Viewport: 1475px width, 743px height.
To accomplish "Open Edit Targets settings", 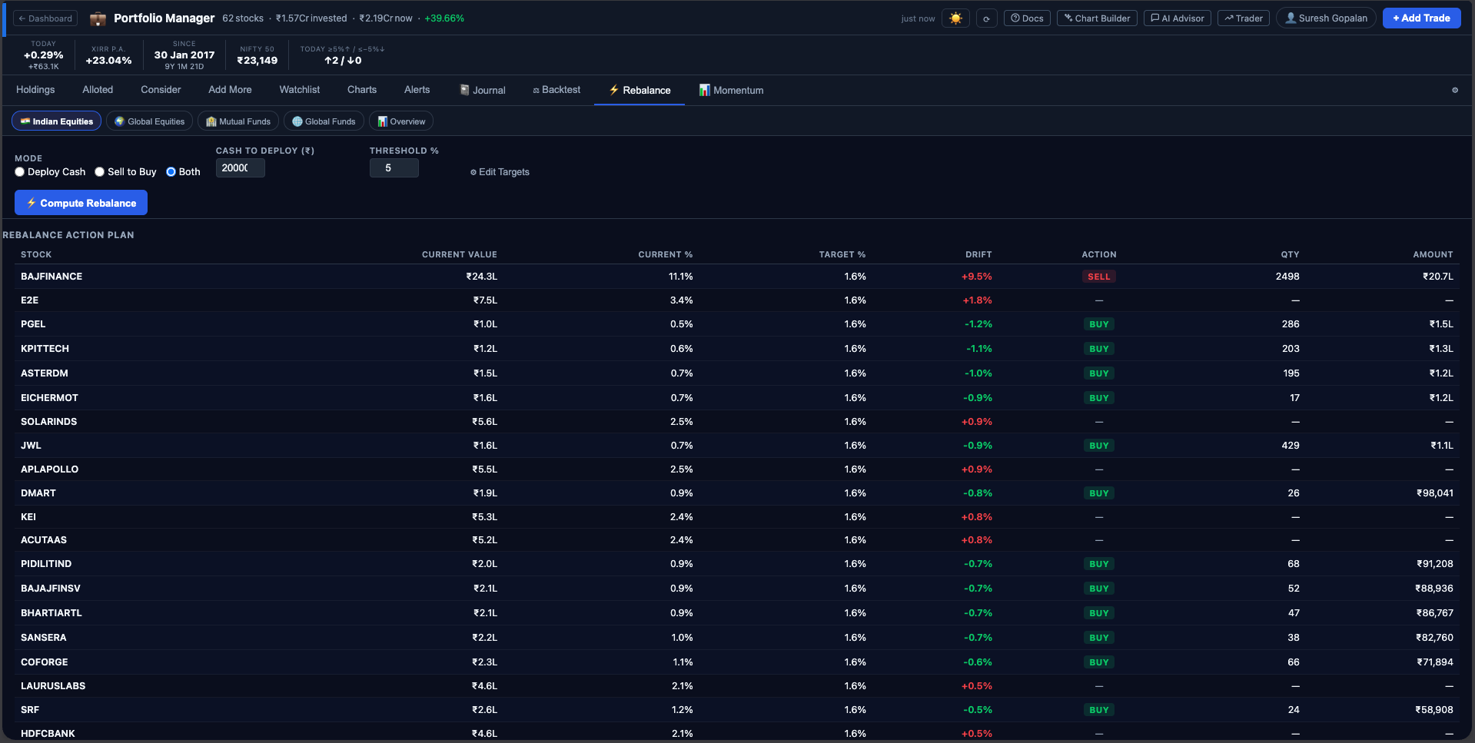I will (500, 171).
